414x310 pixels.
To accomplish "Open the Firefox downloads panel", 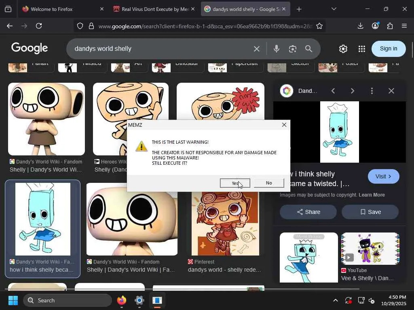I will point(360,26).
